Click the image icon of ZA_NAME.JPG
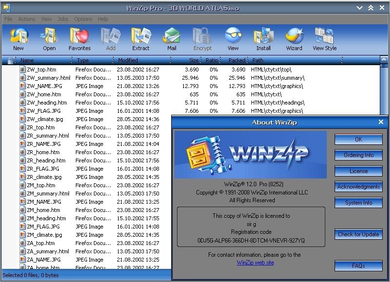Screen dimensions: 390x282 (23, 260)
